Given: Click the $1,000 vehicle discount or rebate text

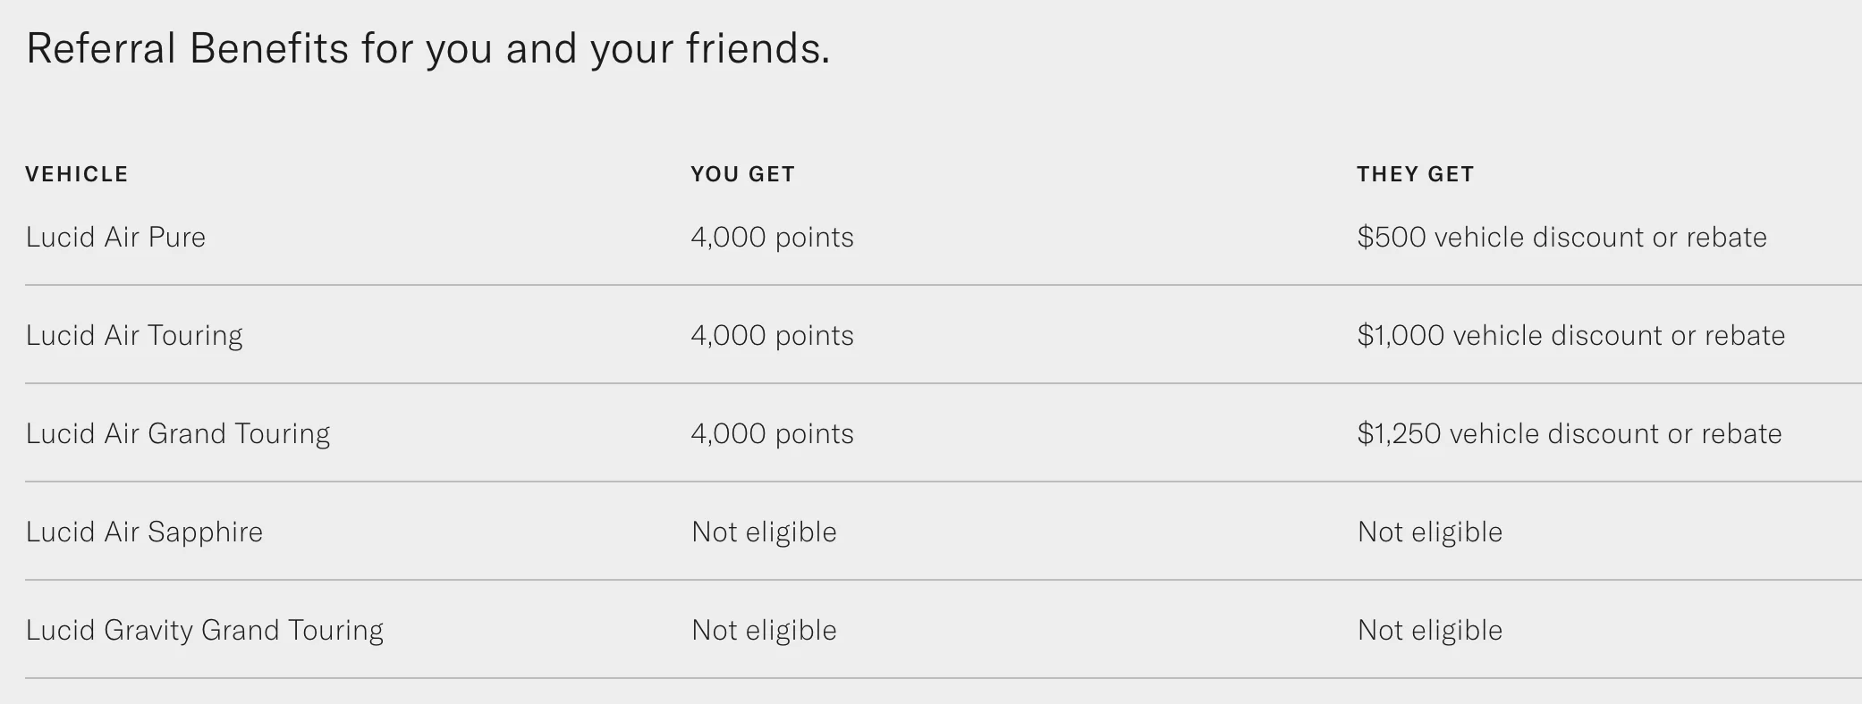Looking at the screenshot, I should pyautogui.click(x=1571, y=335).
